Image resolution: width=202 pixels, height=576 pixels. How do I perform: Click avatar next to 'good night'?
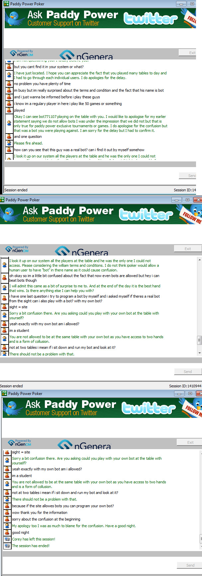tap(7, 532)
